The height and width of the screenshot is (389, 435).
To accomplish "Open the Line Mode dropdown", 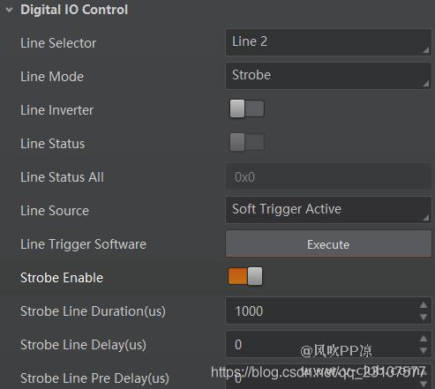I will [x=328, y=76].
